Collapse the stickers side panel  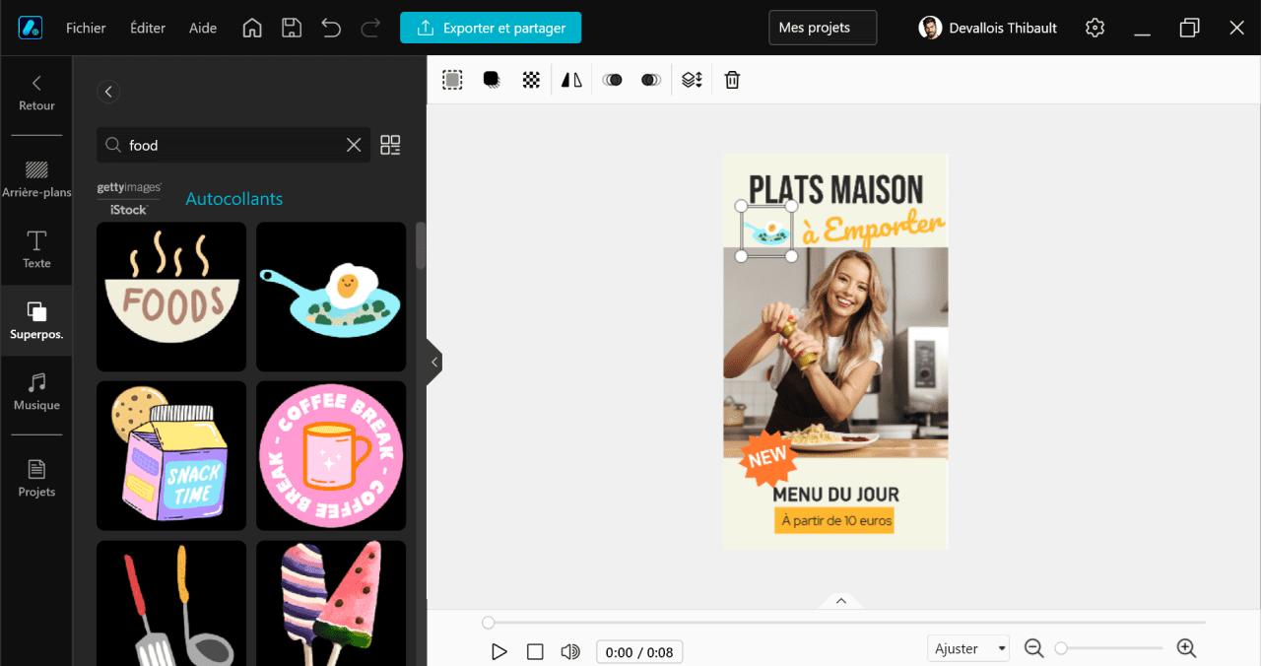433,362
